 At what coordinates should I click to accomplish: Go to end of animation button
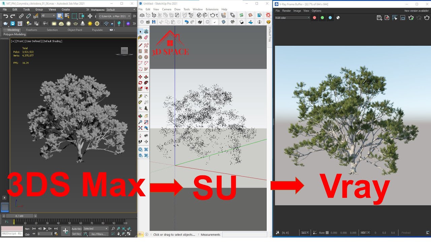click(x=55, y=229)
